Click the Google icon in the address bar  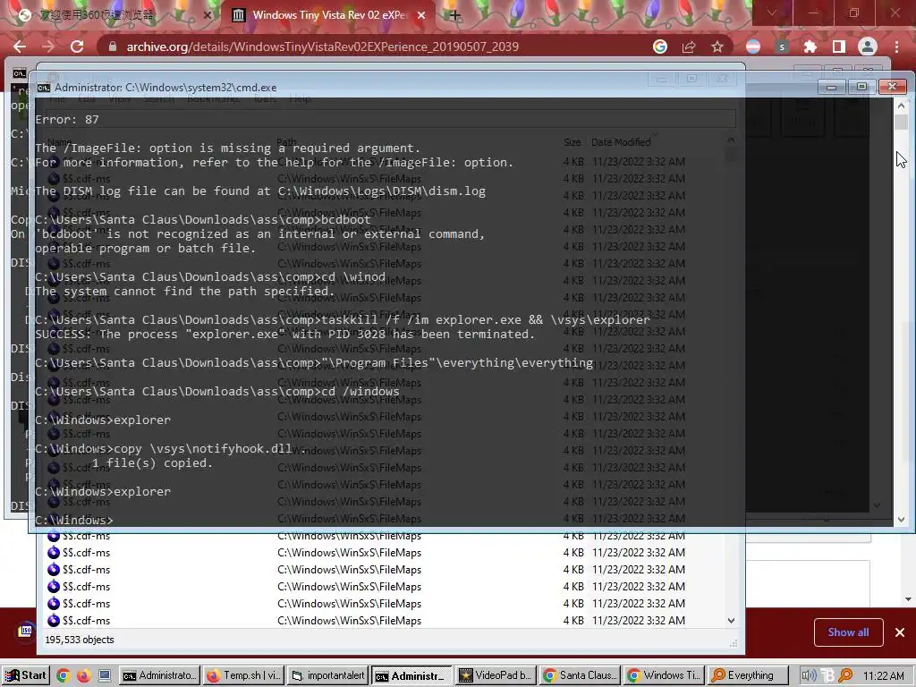click(x=660, y=47)
